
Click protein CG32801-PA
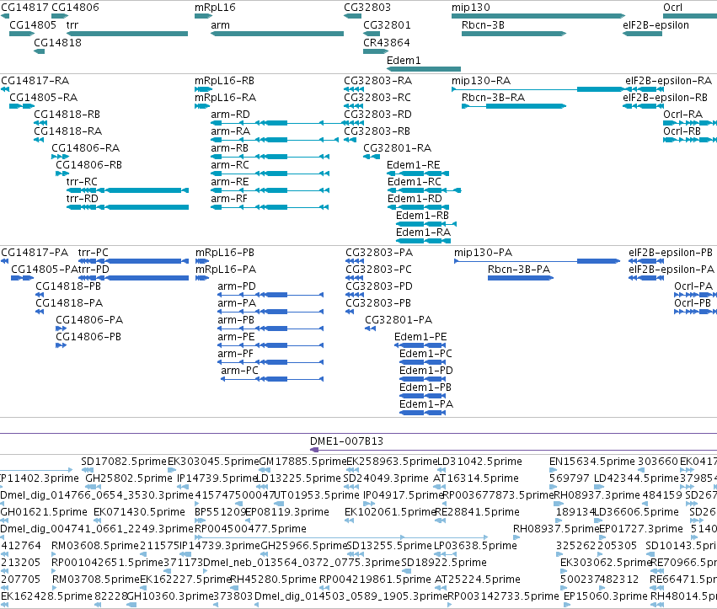point(371,329)
